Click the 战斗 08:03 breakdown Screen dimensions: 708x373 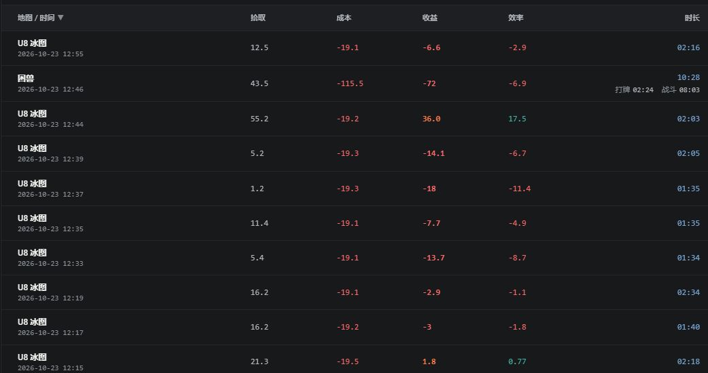coord(680,90)
